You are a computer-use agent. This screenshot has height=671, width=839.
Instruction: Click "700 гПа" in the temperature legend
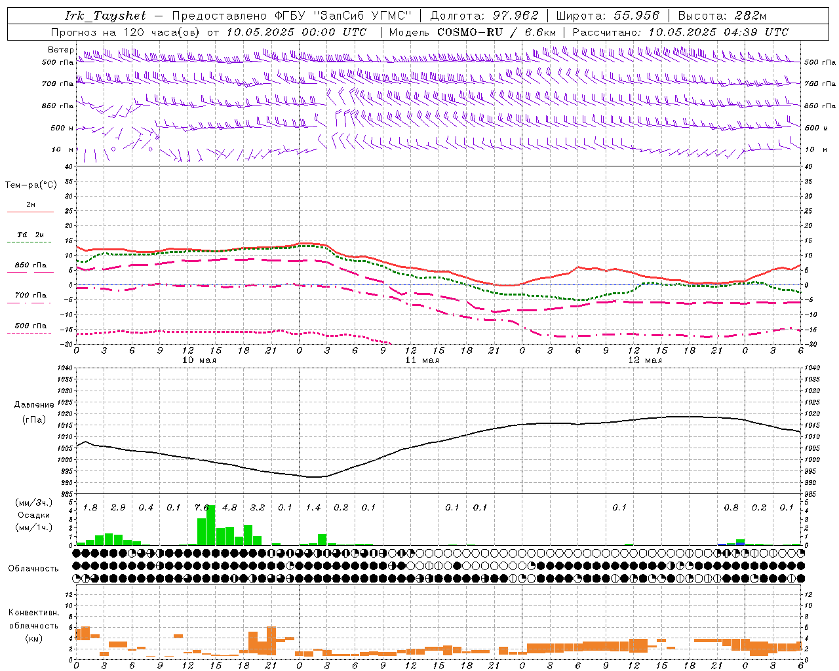tap(31, 296)
